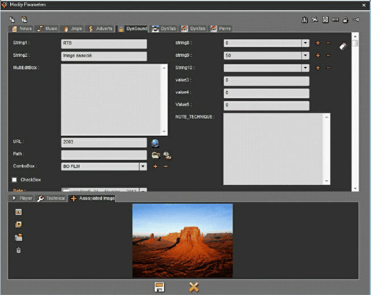Expand the empty String10 dropdown
Image resolution: width=371 pixels, height=295 pixels.
point(306,68)
